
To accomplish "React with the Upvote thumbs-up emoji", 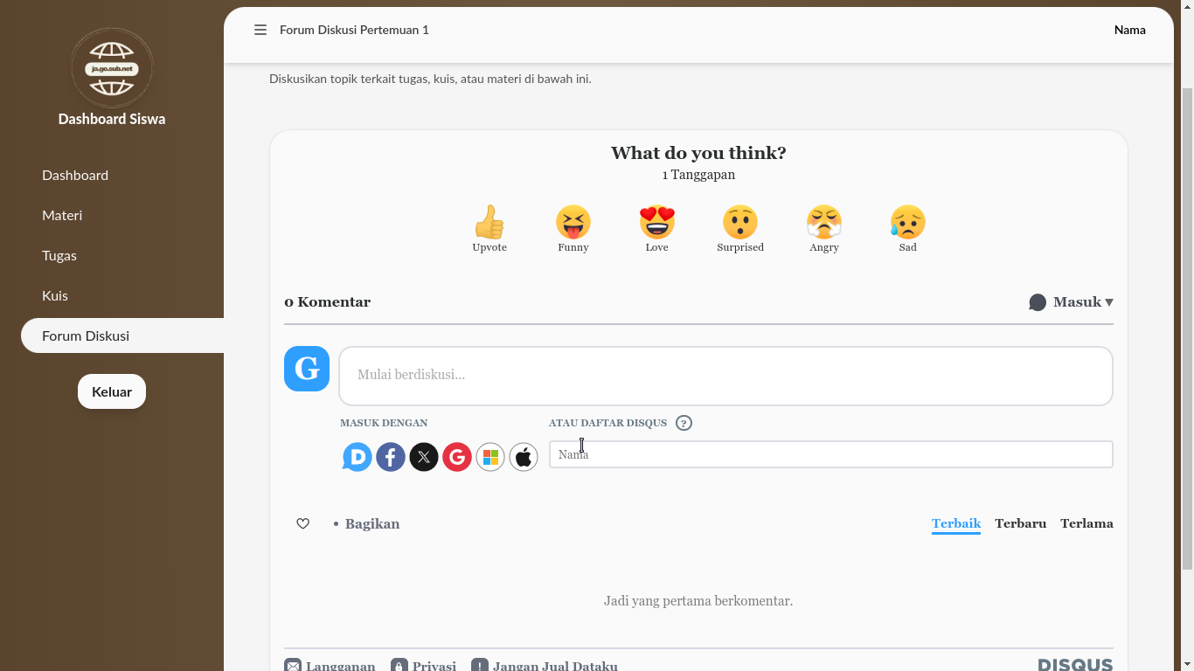I will (x=489, y=223).
